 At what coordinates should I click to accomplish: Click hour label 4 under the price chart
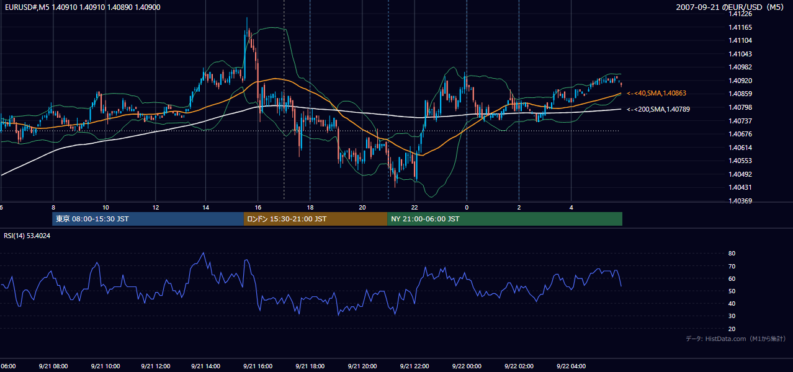tap(571, 207)
